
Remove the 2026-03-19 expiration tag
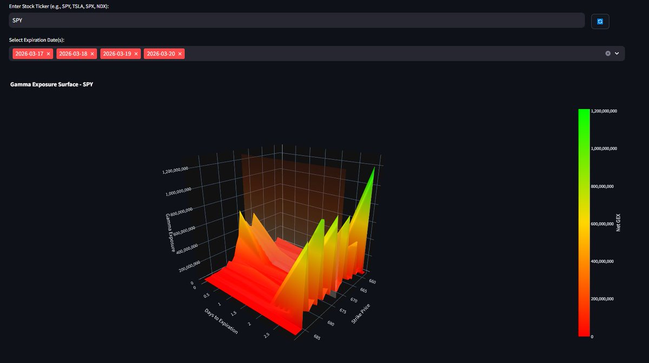click(136, 54)
